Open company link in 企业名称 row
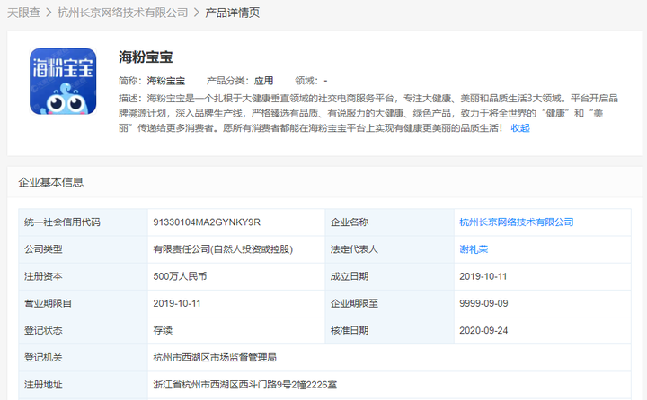The image size is (647, 400). (x=516, y=222)
